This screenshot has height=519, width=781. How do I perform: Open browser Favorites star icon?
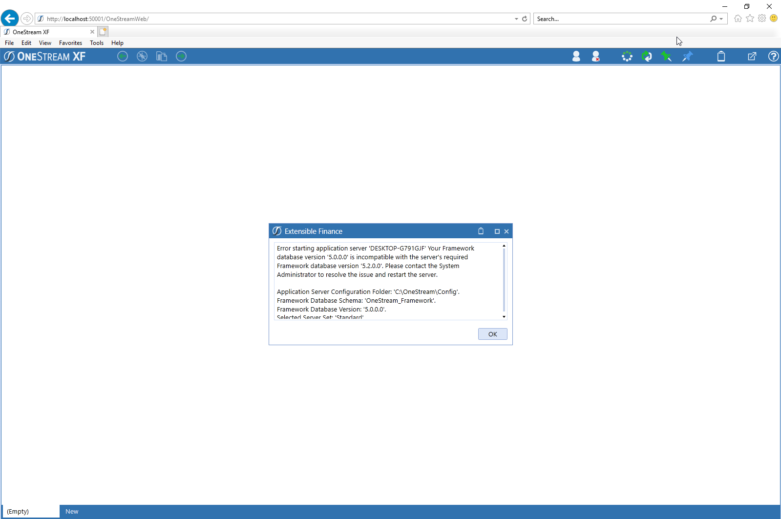pos(750,18)
